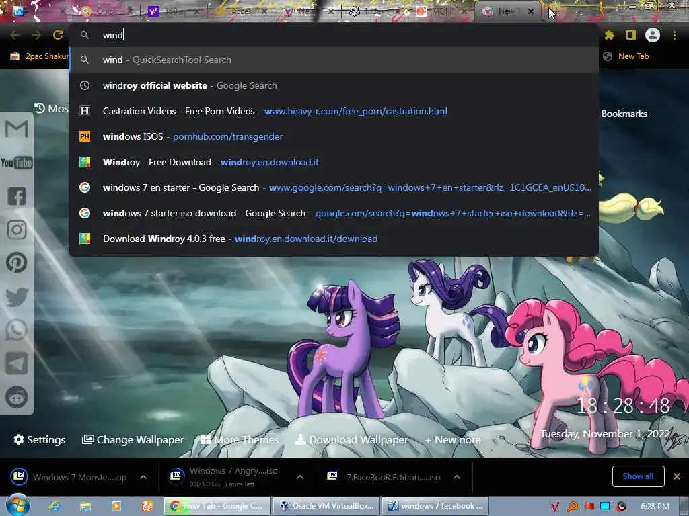Click Change Wallpaper
Image resolution: width=689 pixels, height=516 pixels.
[133, 439]
